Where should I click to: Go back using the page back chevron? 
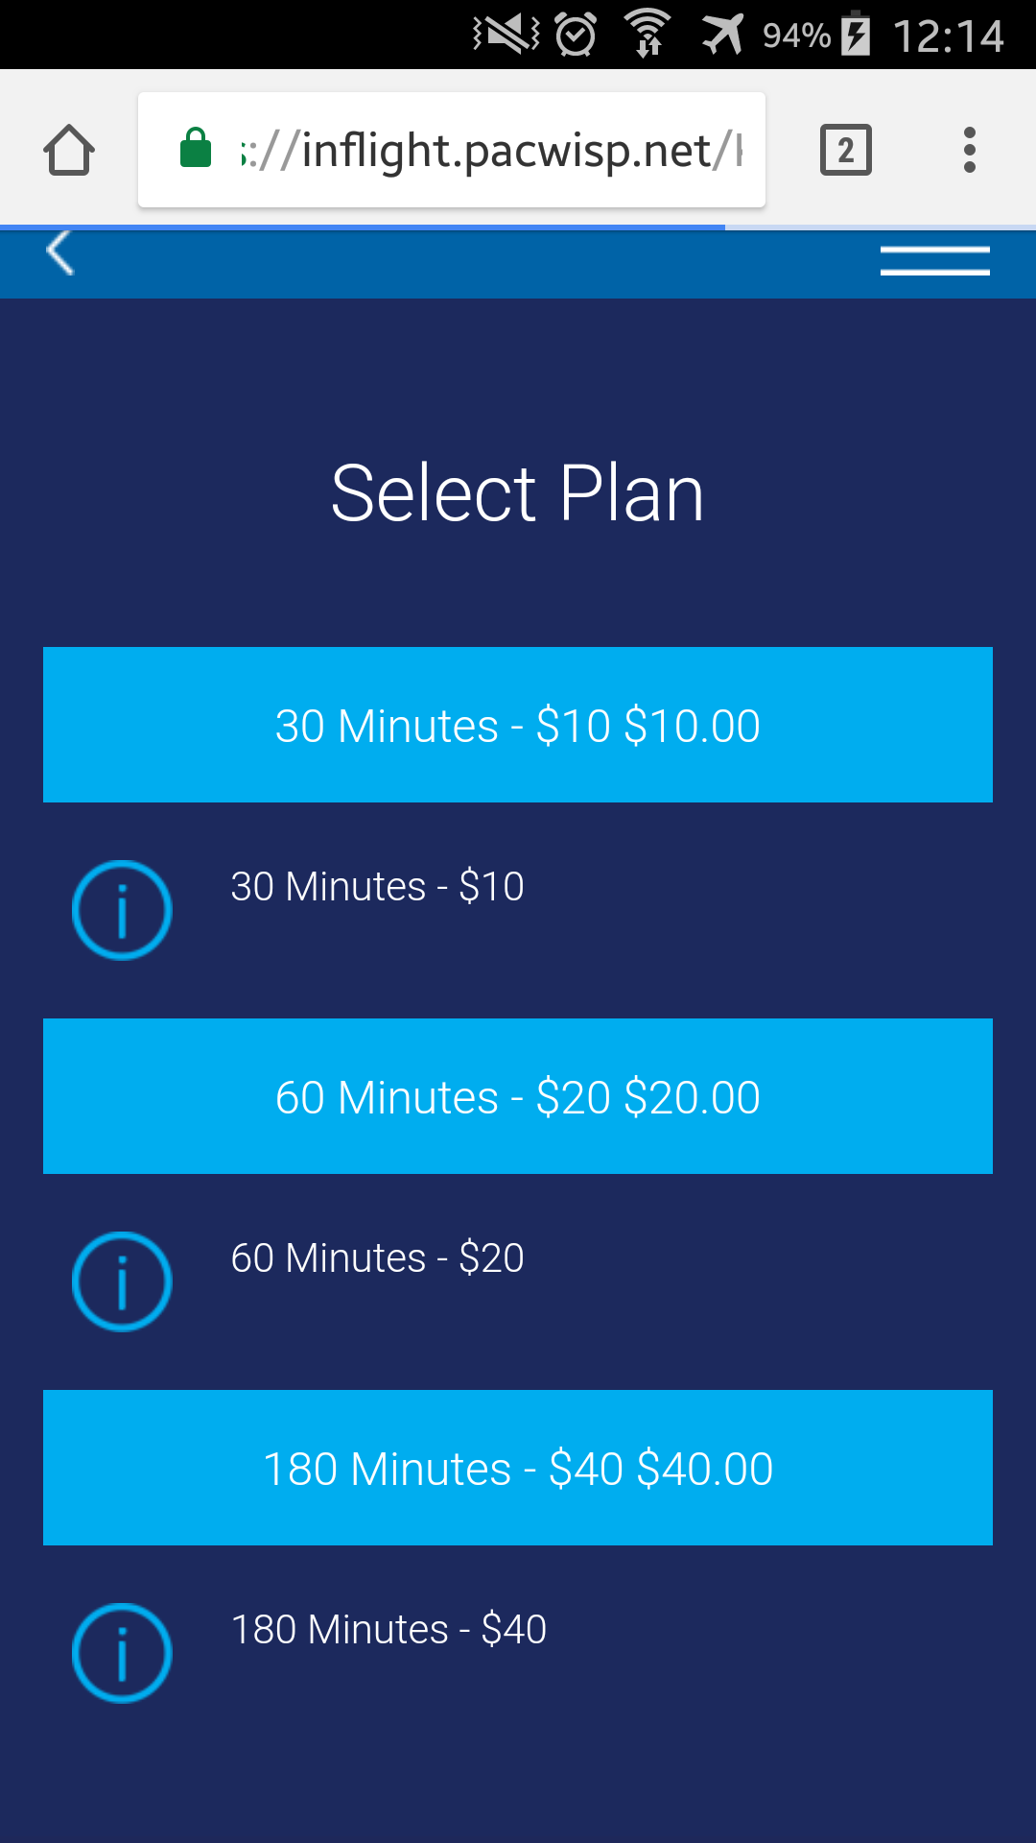(x=60, y=254)
